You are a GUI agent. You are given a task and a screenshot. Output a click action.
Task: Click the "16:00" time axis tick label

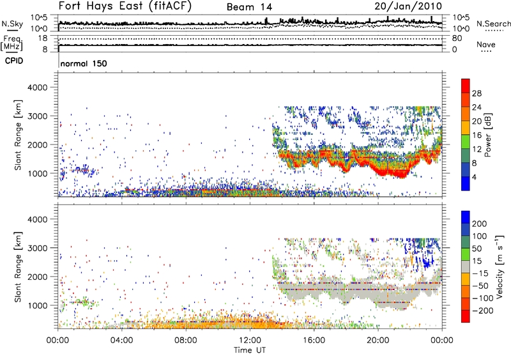coord(314,341)
